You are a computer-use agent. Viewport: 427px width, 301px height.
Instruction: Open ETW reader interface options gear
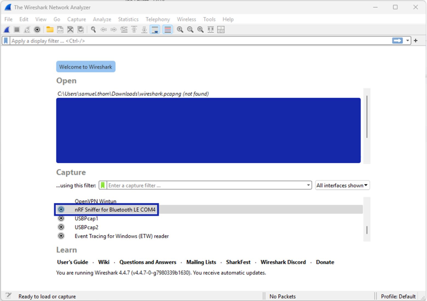click(x=61, y=236)
